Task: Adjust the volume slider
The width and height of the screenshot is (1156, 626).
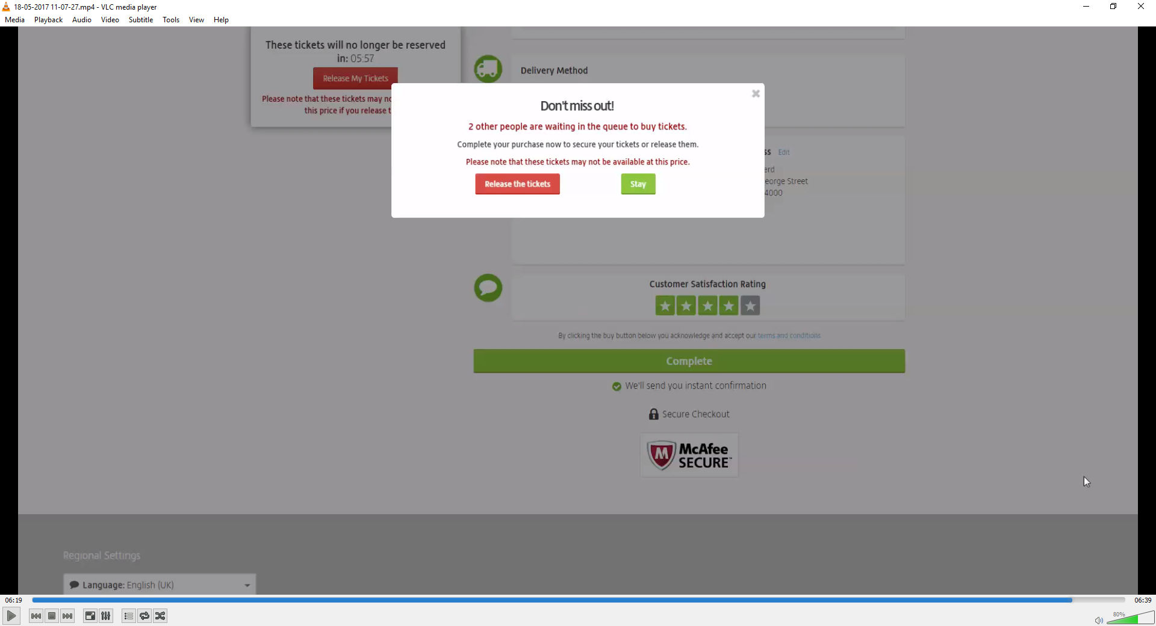Action: tap(1130, 618)
